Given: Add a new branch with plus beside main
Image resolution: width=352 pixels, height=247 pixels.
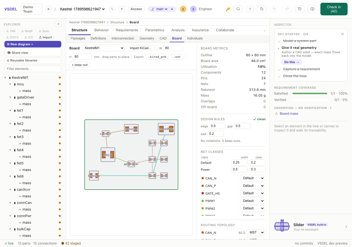Looking at the screenshot, I should point(172,9).
